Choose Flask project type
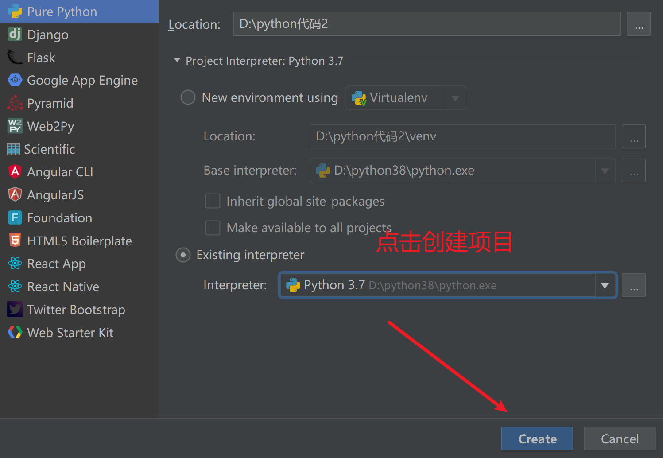The width and height of the screenshot is (663, 458). click(x=79, y=58)
